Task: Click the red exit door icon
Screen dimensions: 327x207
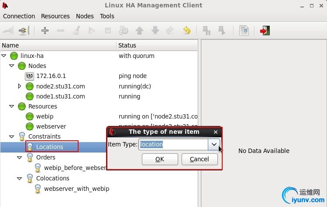Action: pyautogui.click(x=265, y=31)
